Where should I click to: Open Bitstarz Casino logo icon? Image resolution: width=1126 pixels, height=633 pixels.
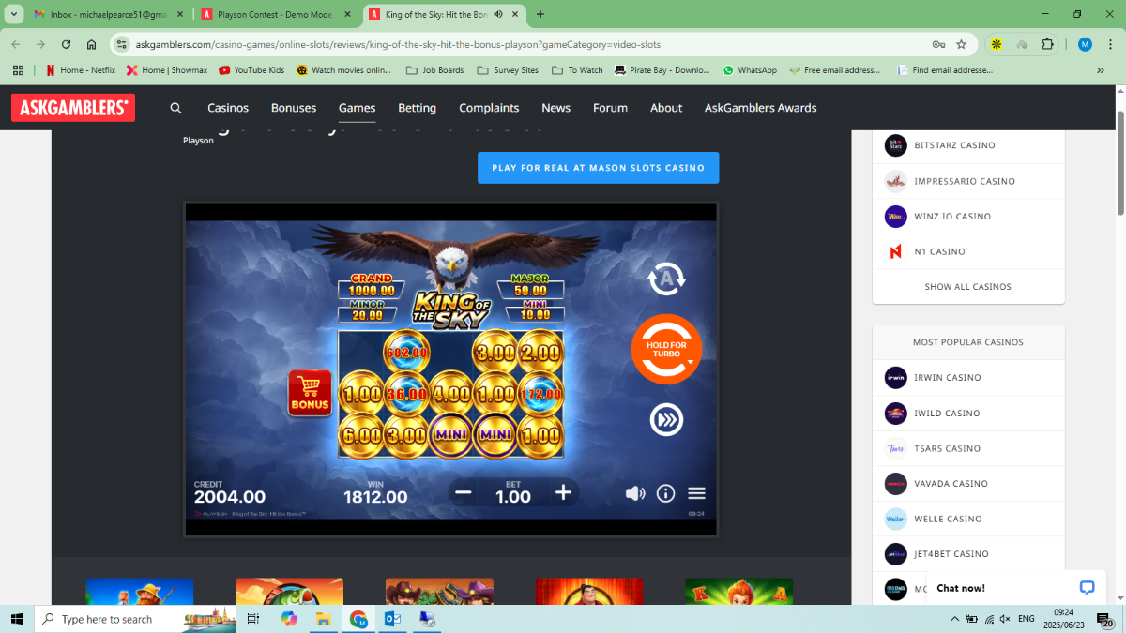tap(896, 145)
